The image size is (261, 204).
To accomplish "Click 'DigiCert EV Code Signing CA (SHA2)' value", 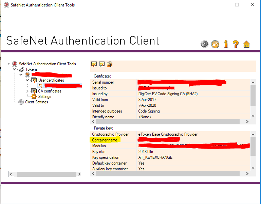I will point(168,94).
